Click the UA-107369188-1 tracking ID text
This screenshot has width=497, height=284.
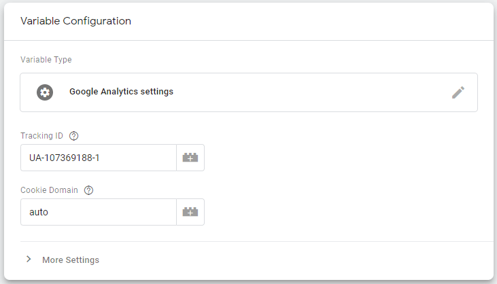(69, 158)
